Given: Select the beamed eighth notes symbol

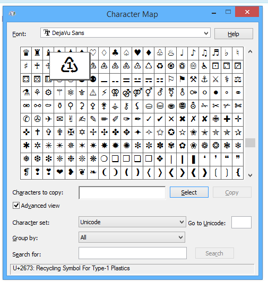Looking at the screenshot, I should tap(204, 53).
